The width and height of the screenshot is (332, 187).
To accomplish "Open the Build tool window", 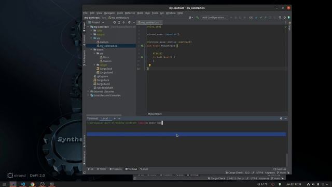I will [144, 169].
